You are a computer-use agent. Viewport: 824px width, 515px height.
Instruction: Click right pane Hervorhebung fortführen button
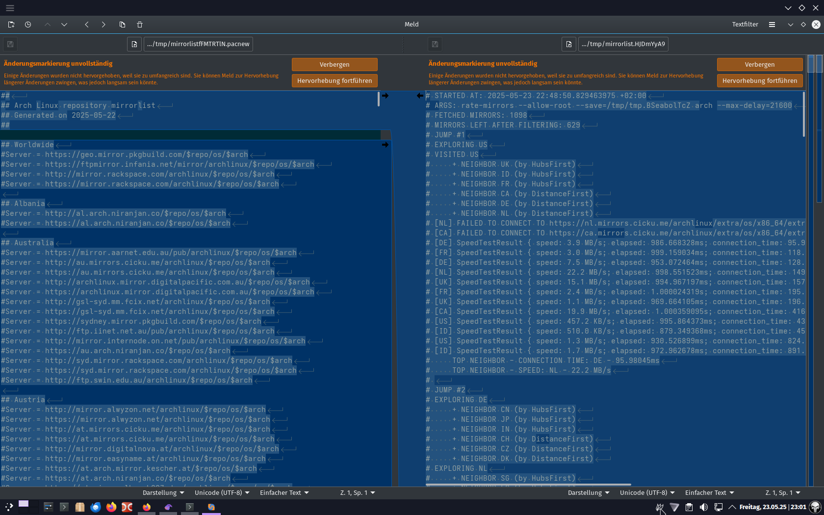coord(760,80)
